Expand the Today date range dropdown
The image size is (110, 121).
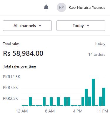click(x=81, y=26)
